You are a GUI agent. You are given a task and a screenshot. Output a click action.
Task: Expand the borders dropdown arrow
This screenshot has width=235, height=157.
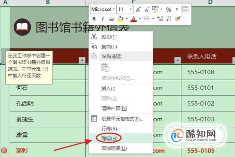(x=153, y=19)
